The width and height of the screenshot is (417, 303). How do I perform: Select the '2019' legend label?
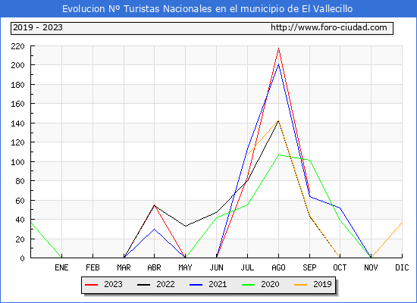coord(322,284)
